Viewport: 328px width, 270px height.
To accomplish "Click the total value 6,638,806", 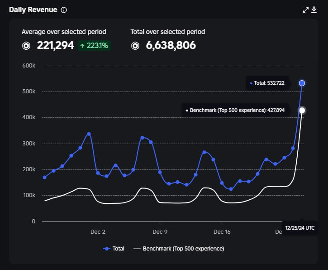I will (171, 45).
